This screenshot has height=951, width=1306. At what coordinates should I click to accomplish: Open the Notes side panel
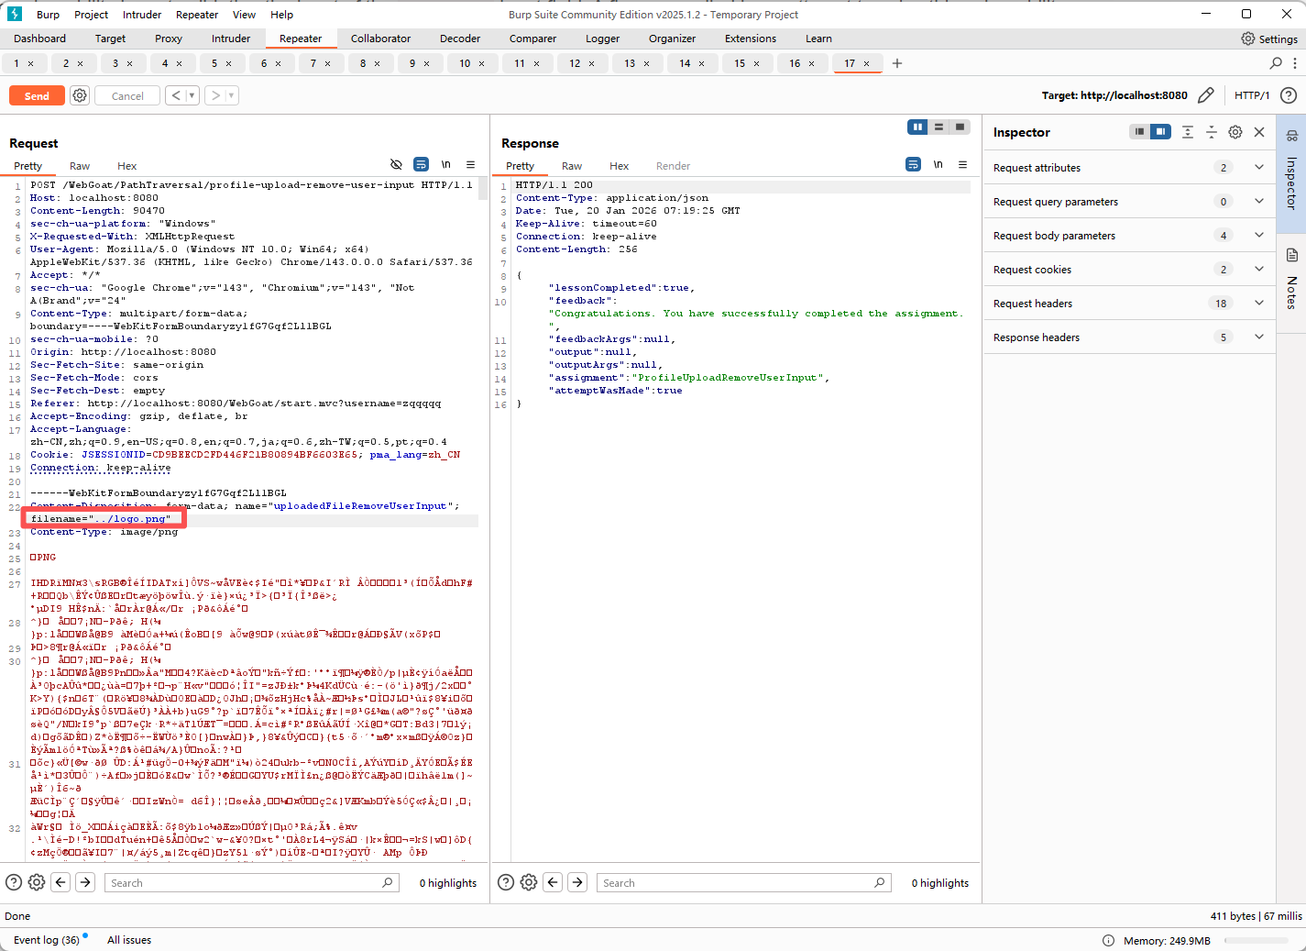coord(1291,280)
